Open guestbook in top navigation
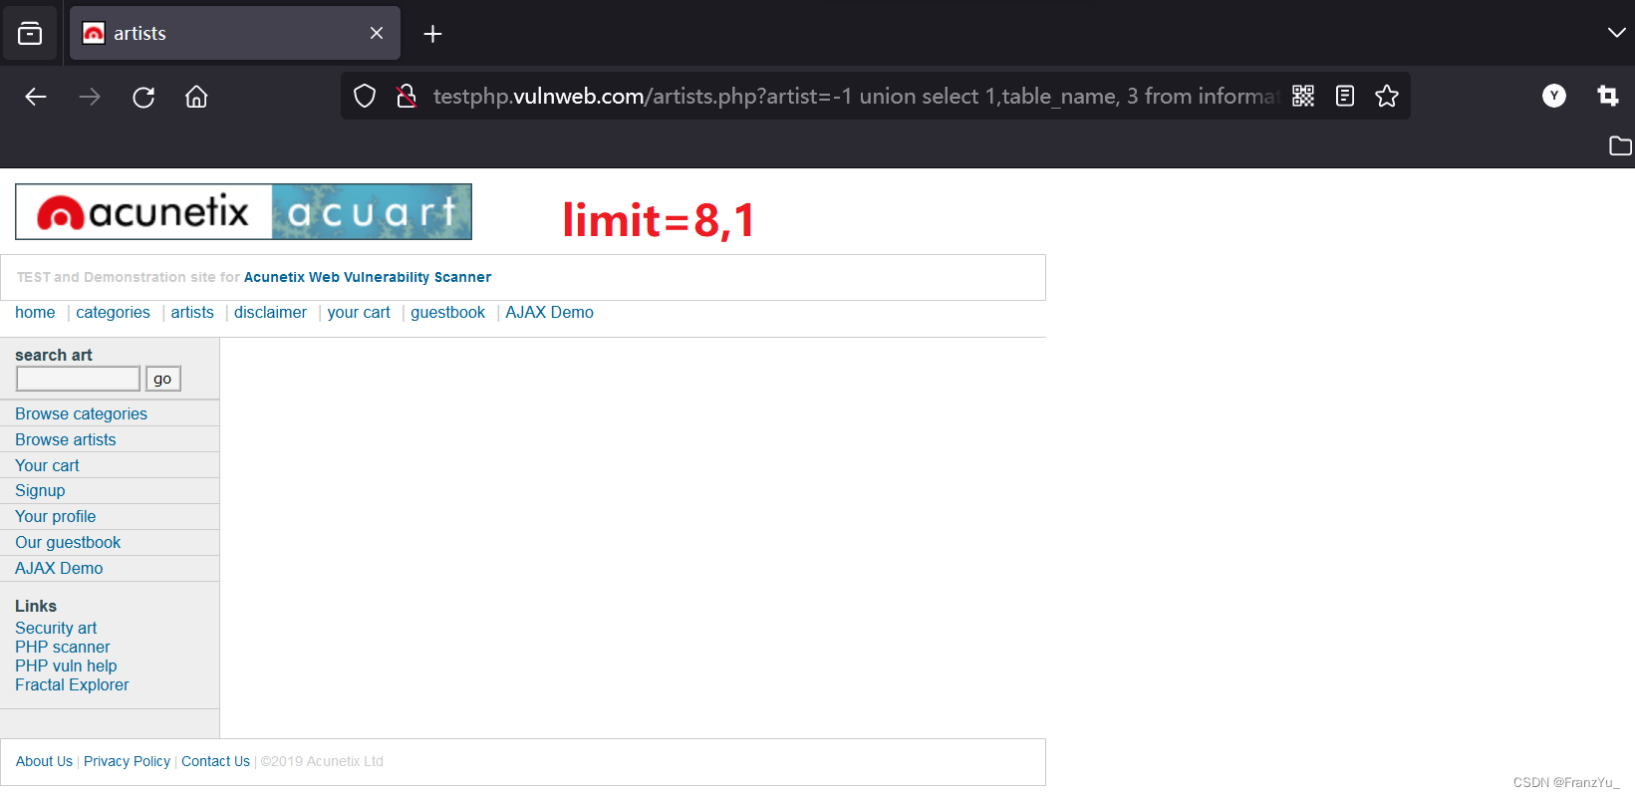Viewport: 1635px width, 798px height. click(447, 313)
